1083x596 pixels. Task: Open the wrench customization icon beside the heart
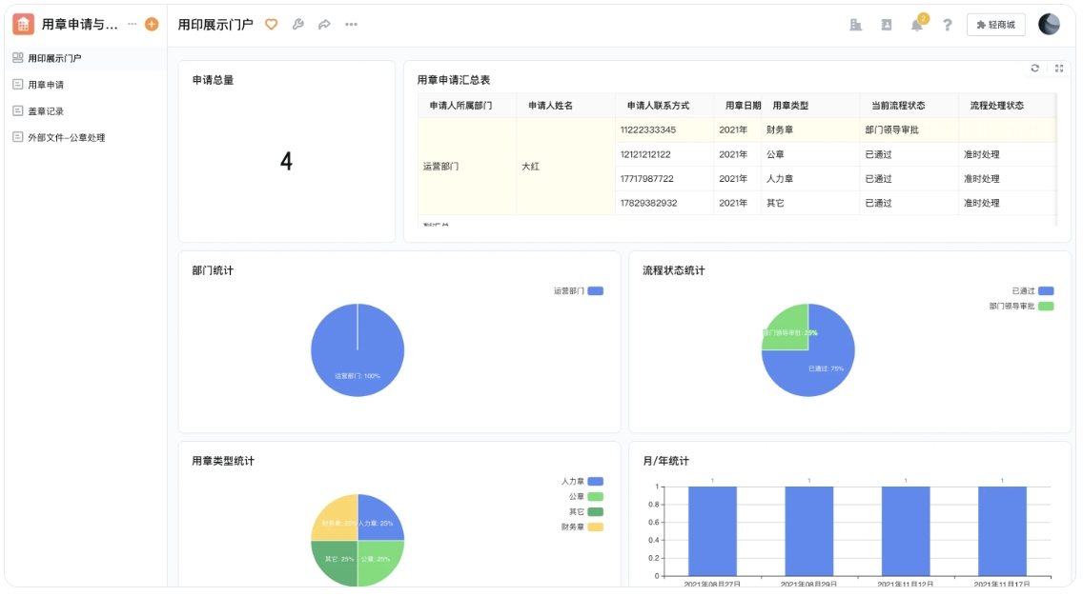(298, 24)
